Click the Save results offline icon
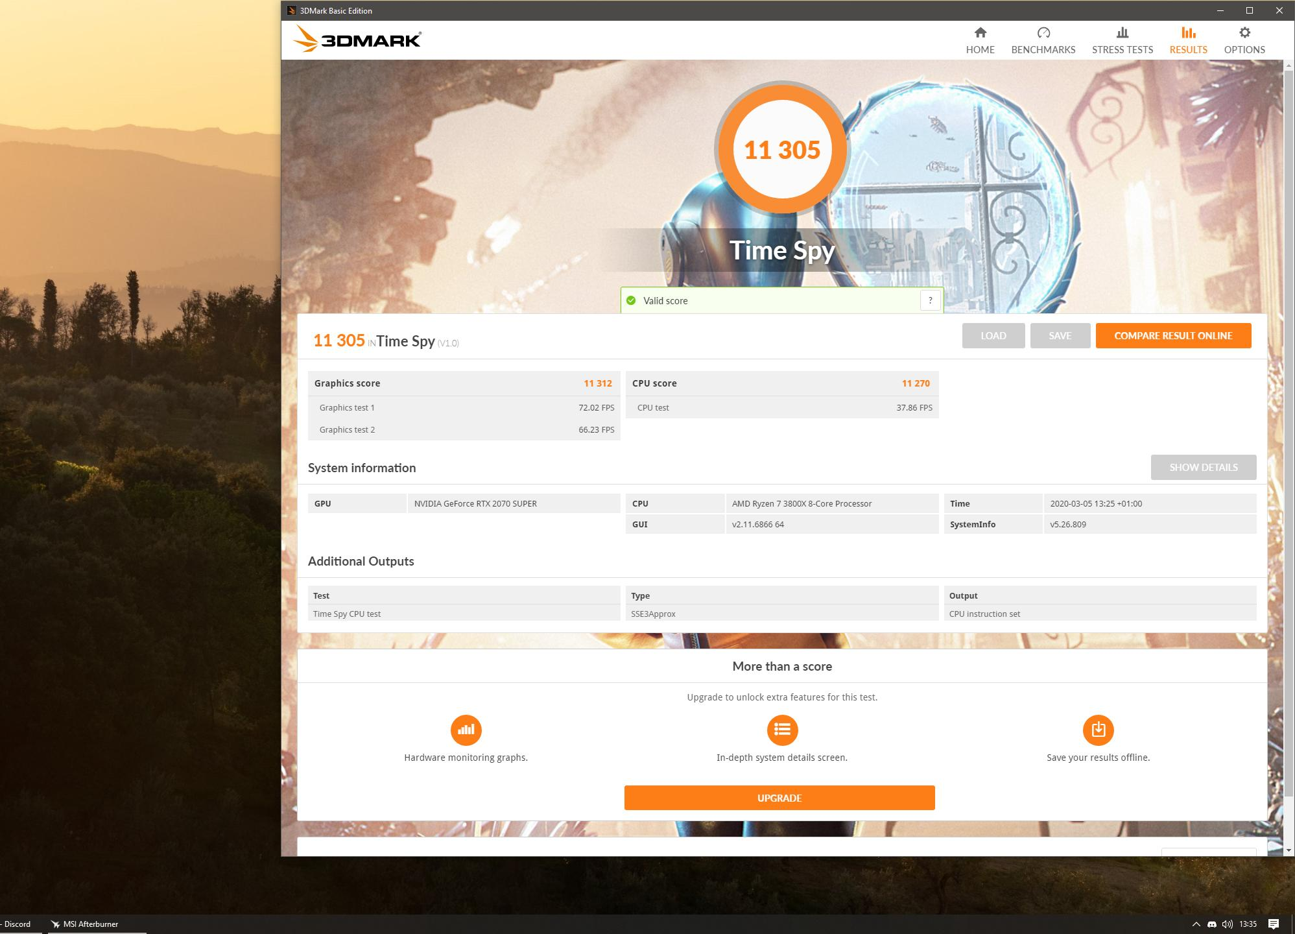 pyautogui.click(x=1097, y=730)
